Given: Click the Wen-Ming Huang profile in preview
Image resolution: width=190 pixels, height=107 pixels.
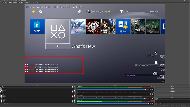Looking at the screenshot, I should click(99, 11).
